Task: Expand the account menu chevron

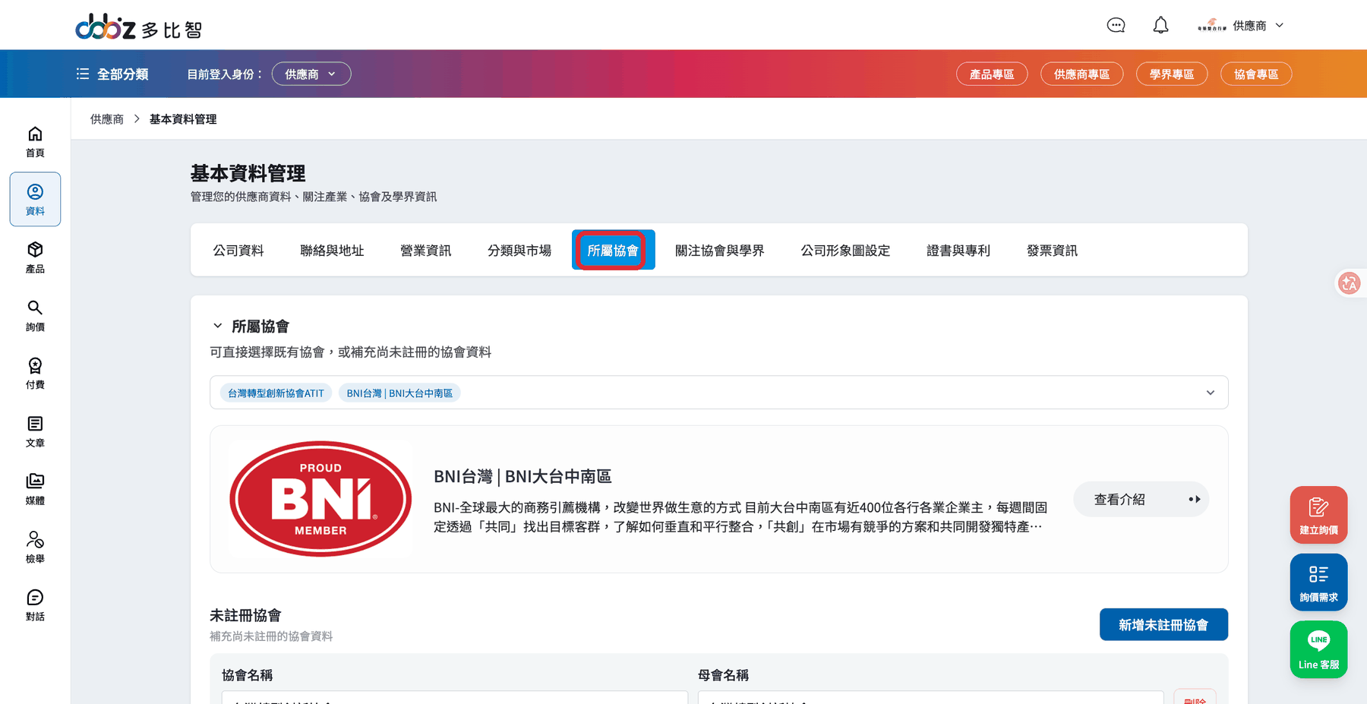Action: 1280,25
